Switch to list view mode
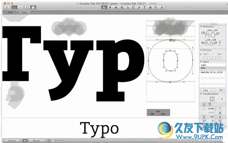This screenshot has height=143, width=228. point(20,8)
